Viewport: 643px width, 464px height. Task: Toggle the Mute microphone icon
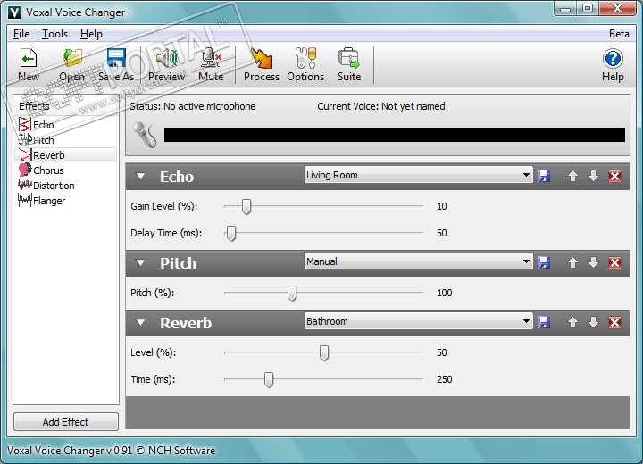211,58
